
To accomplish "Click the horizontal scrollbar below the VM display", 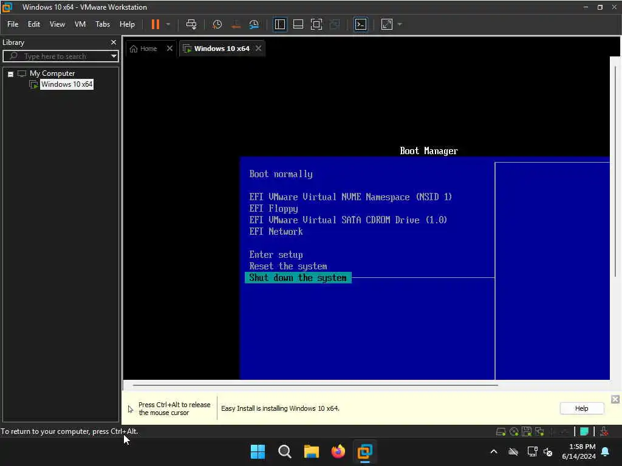I will 315,385.
